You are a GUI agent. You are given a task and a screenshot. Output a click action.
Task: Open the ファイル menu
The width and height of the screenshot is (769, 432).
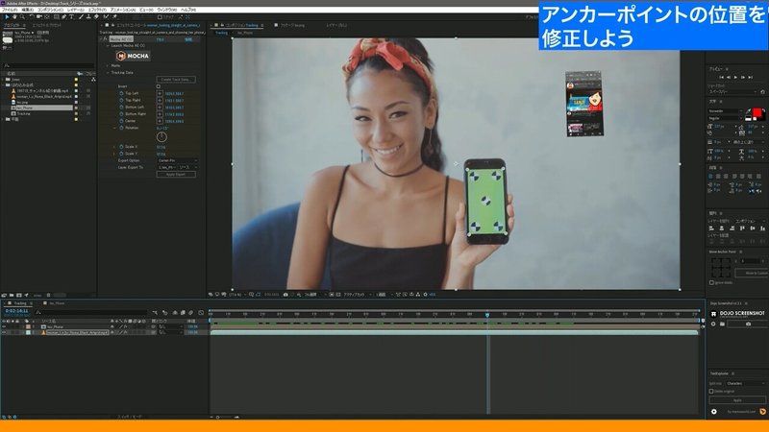pyautogui.click(x=10, y=10)
